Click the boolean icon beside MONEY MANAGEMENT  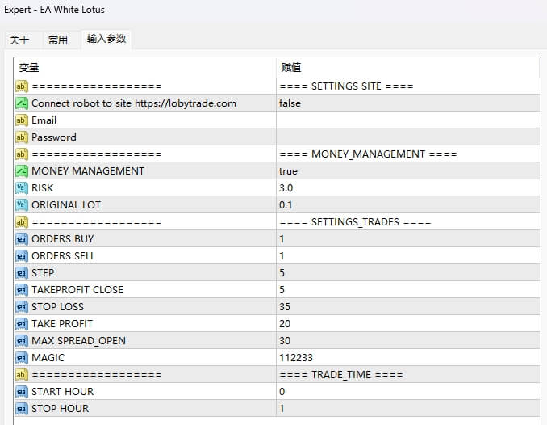(x=22, y=171)
